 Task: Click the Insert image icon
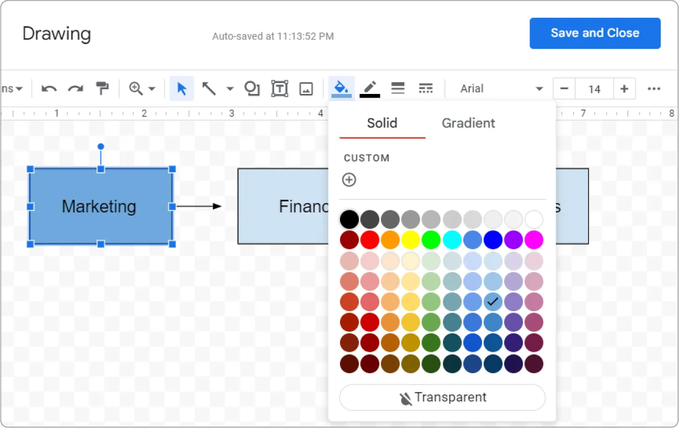point(306,88)
